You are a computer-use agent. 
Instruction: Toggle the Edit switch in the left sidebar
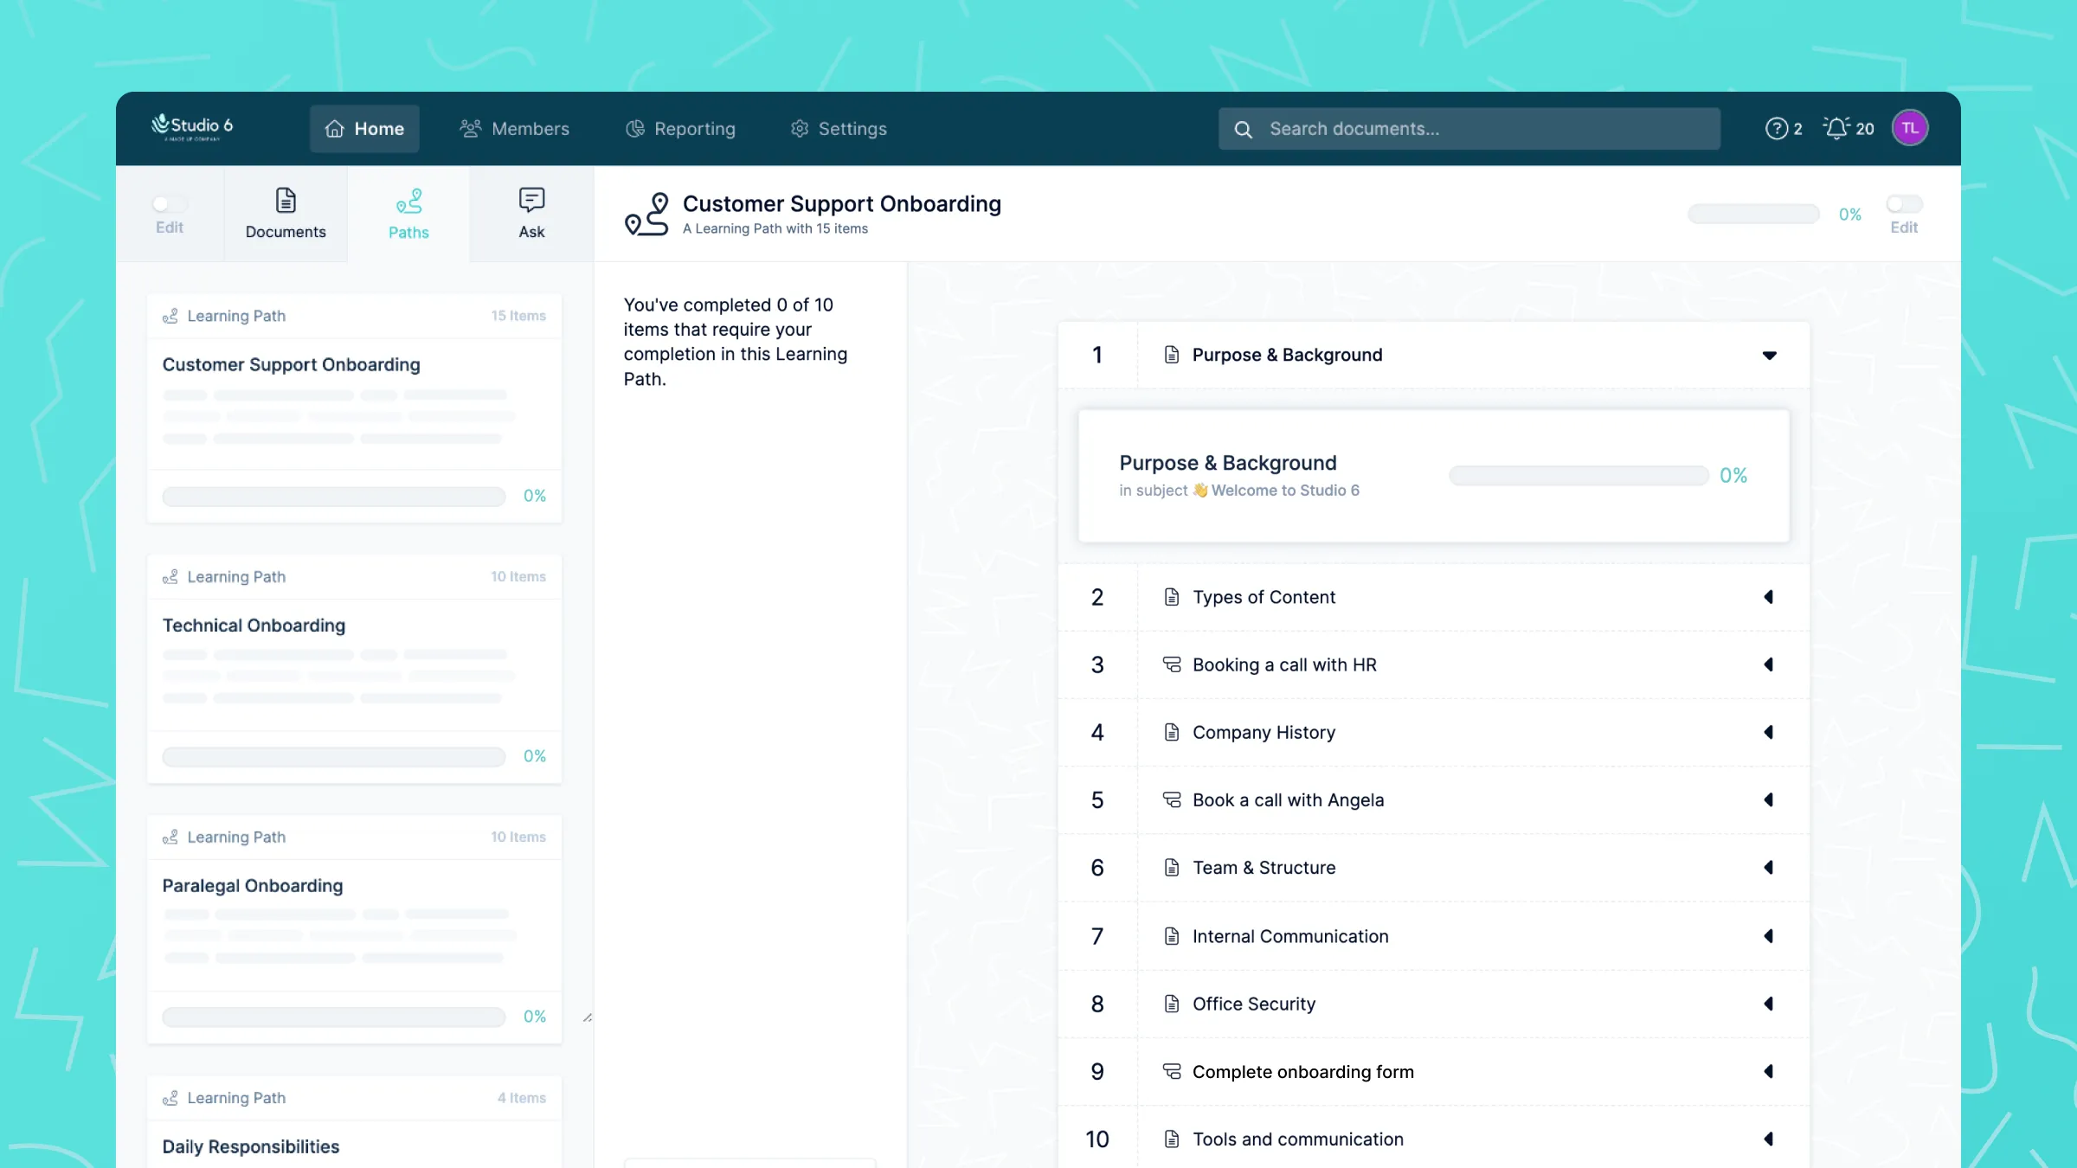(x=170, y=203)
